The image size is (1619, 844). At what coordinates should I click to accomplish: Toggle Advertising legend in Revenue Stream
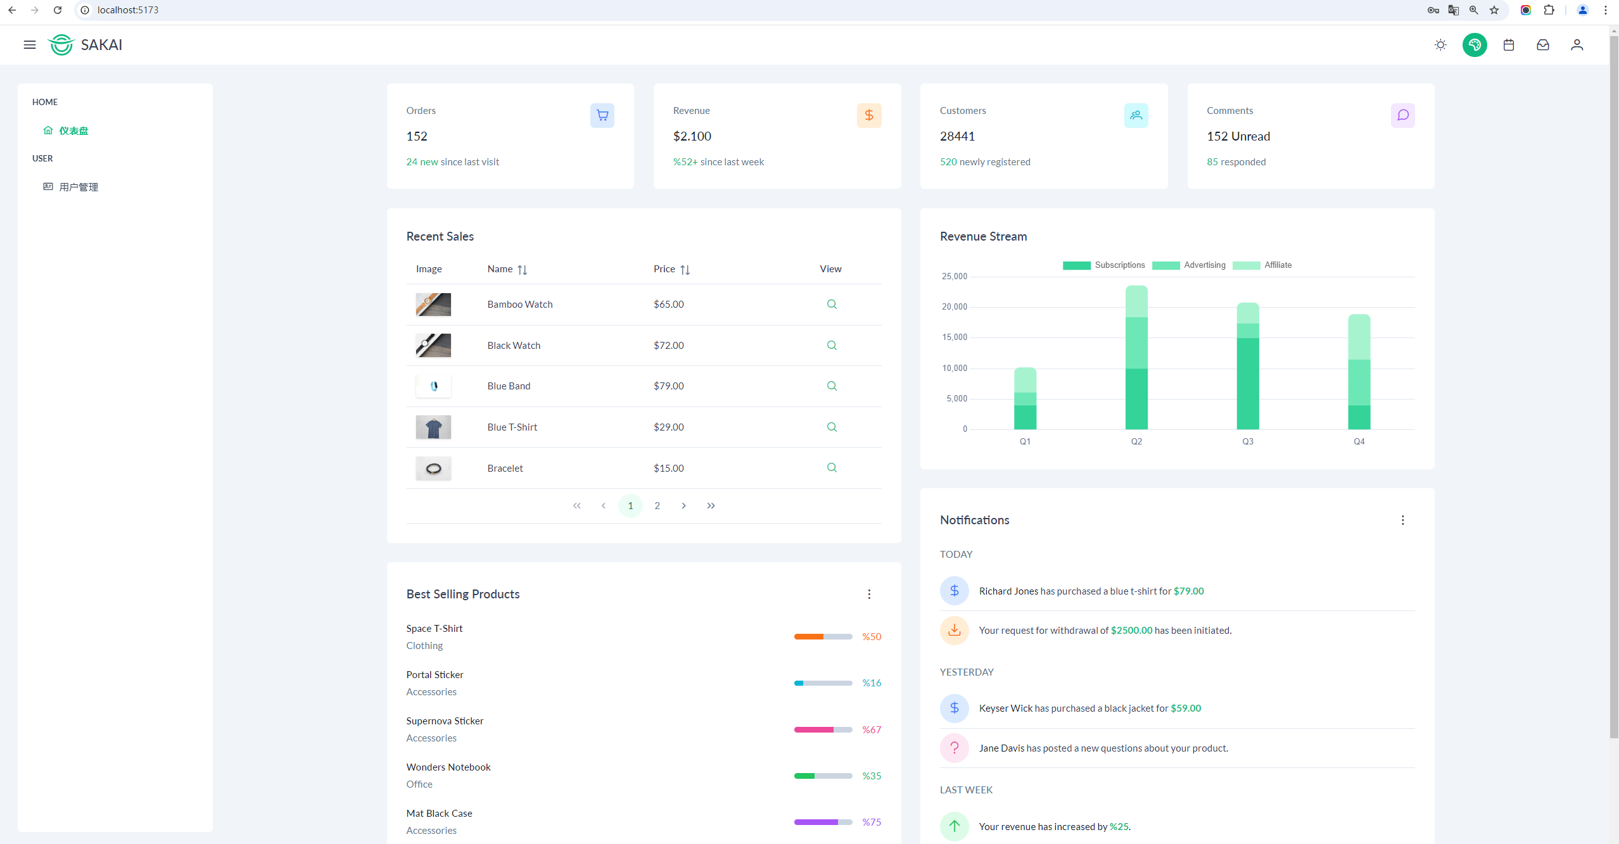pos(1189,265)
